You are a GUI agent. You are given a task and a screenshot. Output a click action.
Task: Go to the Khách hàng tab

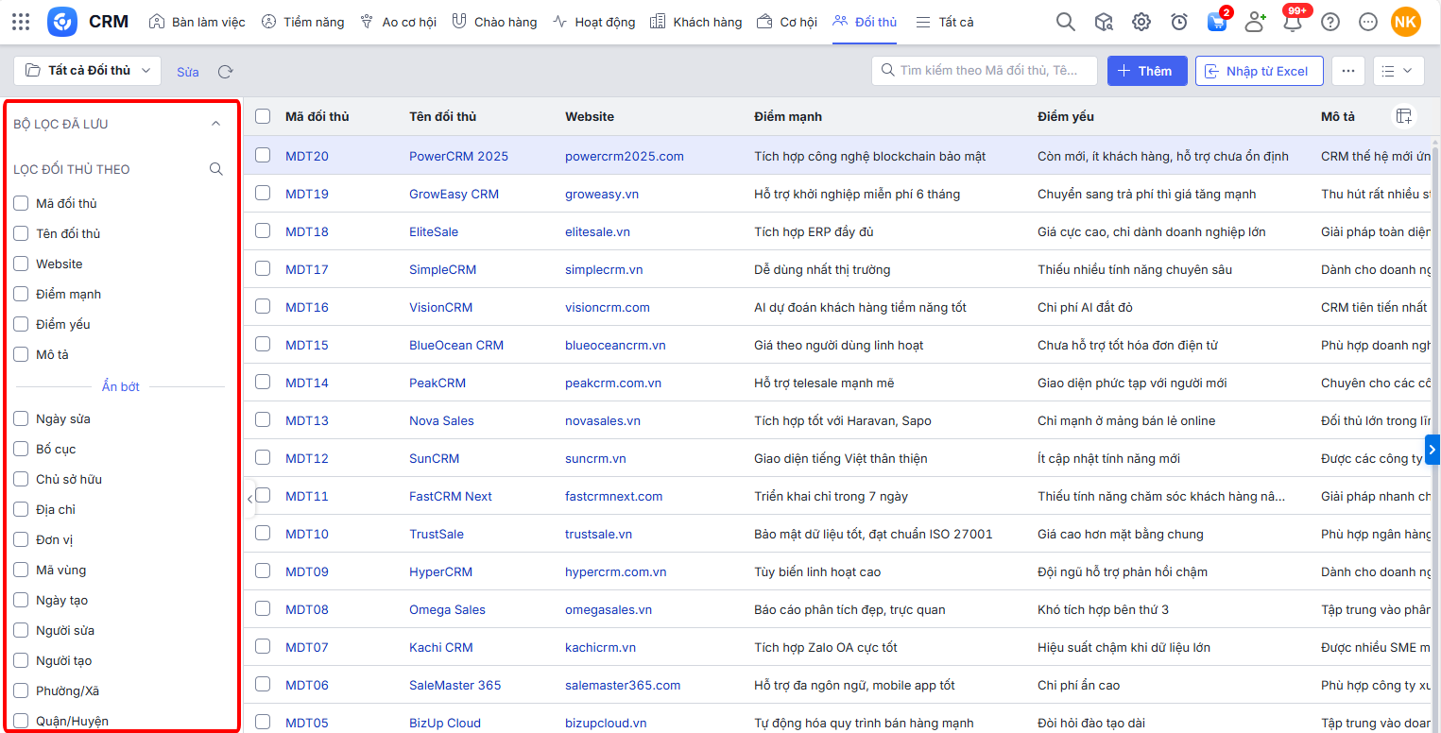tap(696, 22)
